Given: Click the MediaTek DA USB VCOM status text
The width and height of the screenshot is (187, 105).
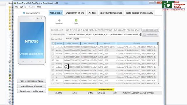Looking at the screenshot, I should [x=138, y=93].
